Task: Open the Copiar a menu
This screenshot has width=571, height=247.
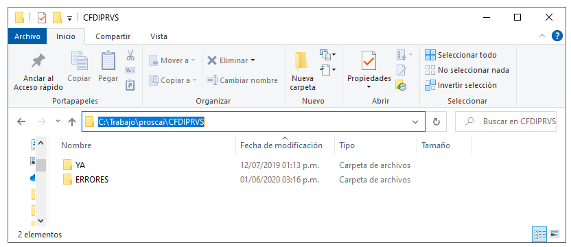Action: [x=173, y=80]
